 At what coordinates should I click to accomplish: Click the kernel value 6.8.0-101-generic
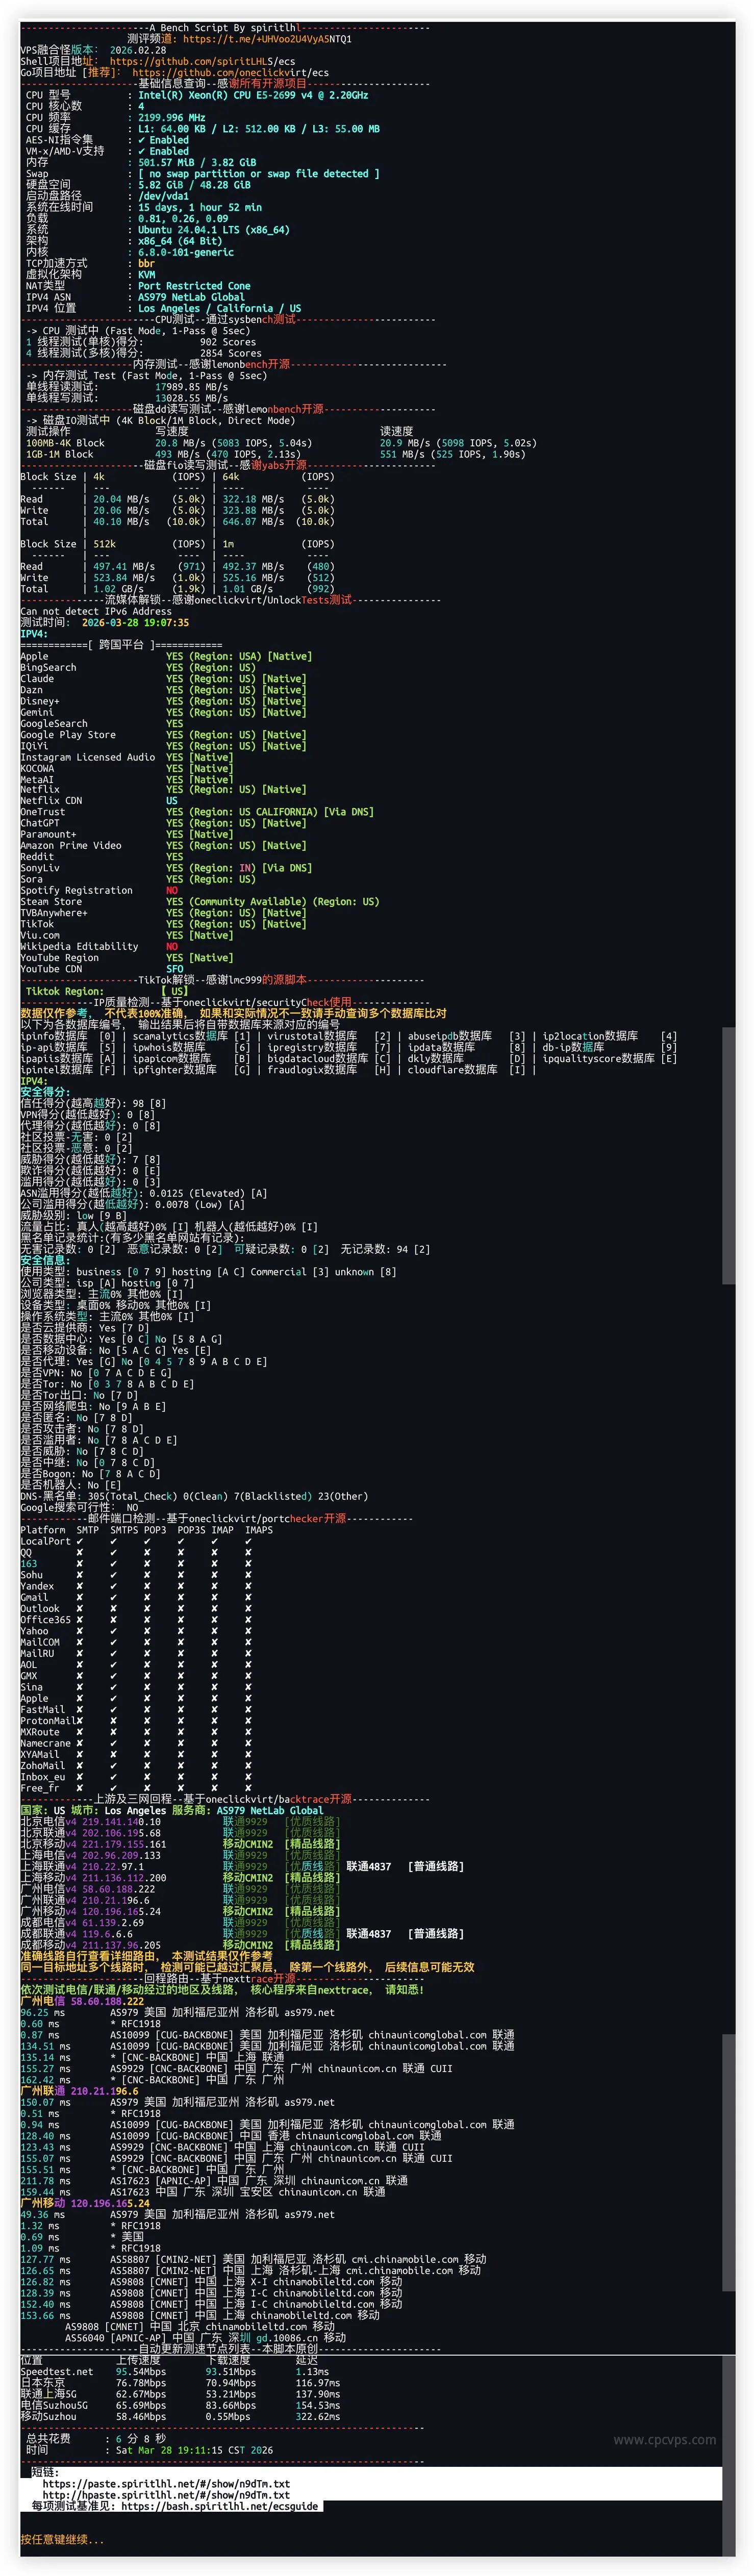(186, 252)
